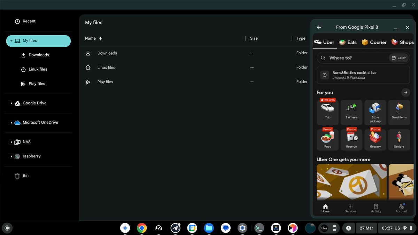This screenshot has width=418, height=235.
Task: Open the cast-style app on the shelf
Action: (x=158, y=228)
